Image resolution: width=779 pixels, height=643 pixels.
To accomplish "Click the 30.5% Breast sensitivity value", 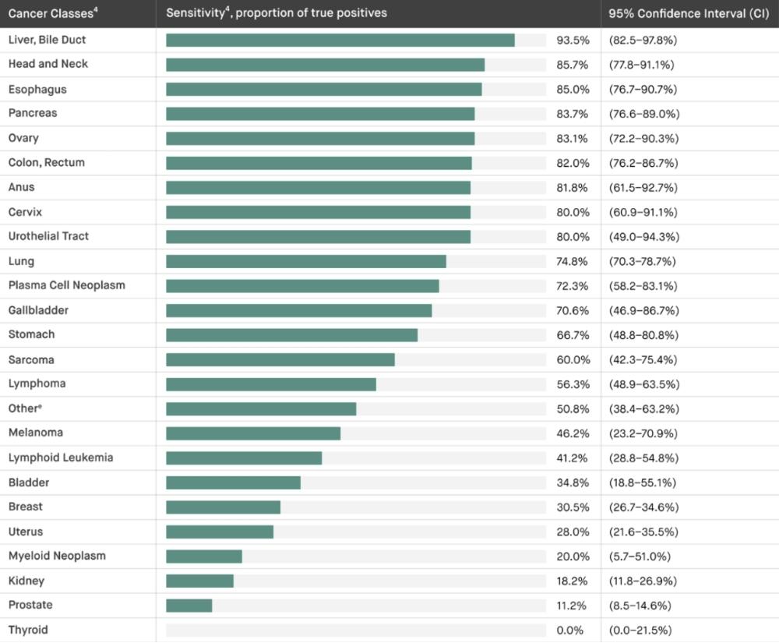I will 573,507.
